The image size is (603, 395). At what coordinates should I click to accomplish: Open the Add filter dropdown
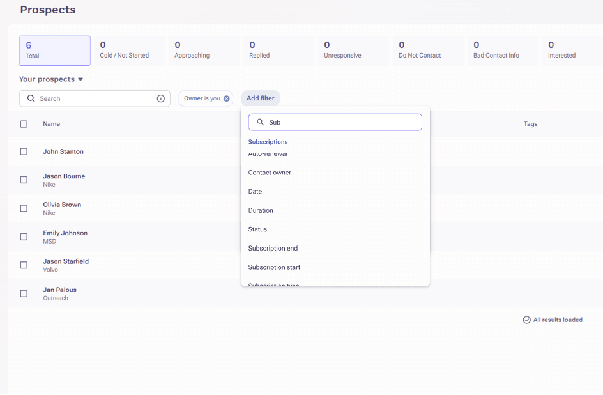click(x=261, y=98)
